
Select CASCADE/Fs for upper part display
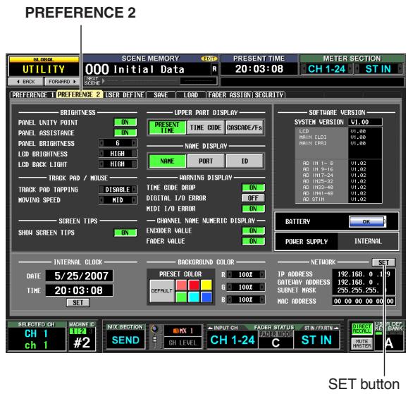[244, 128]
